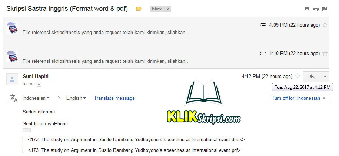Click book-stack avatar of 4:10 PM message
Screen dimensions: 339x156
click(x=12, y=57)
